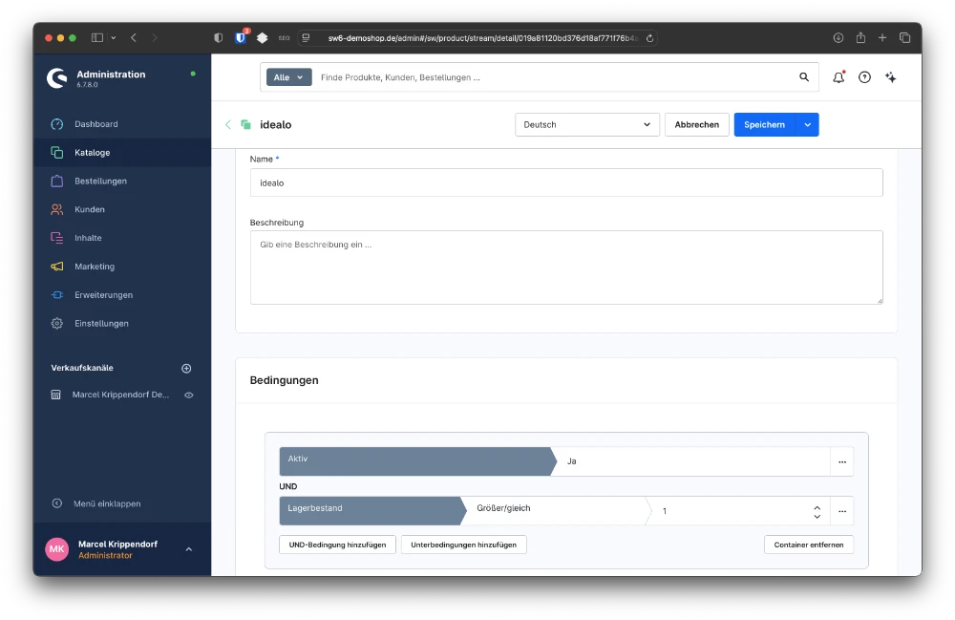This screenshot has height=620, width=955.
Task: Click the Marketing megaphone icon
Action: pos(56,267)
